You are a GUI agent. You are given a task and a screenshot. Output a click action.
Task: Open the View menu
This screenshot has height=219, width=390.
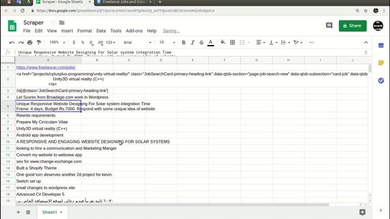(x=52, y=31)
